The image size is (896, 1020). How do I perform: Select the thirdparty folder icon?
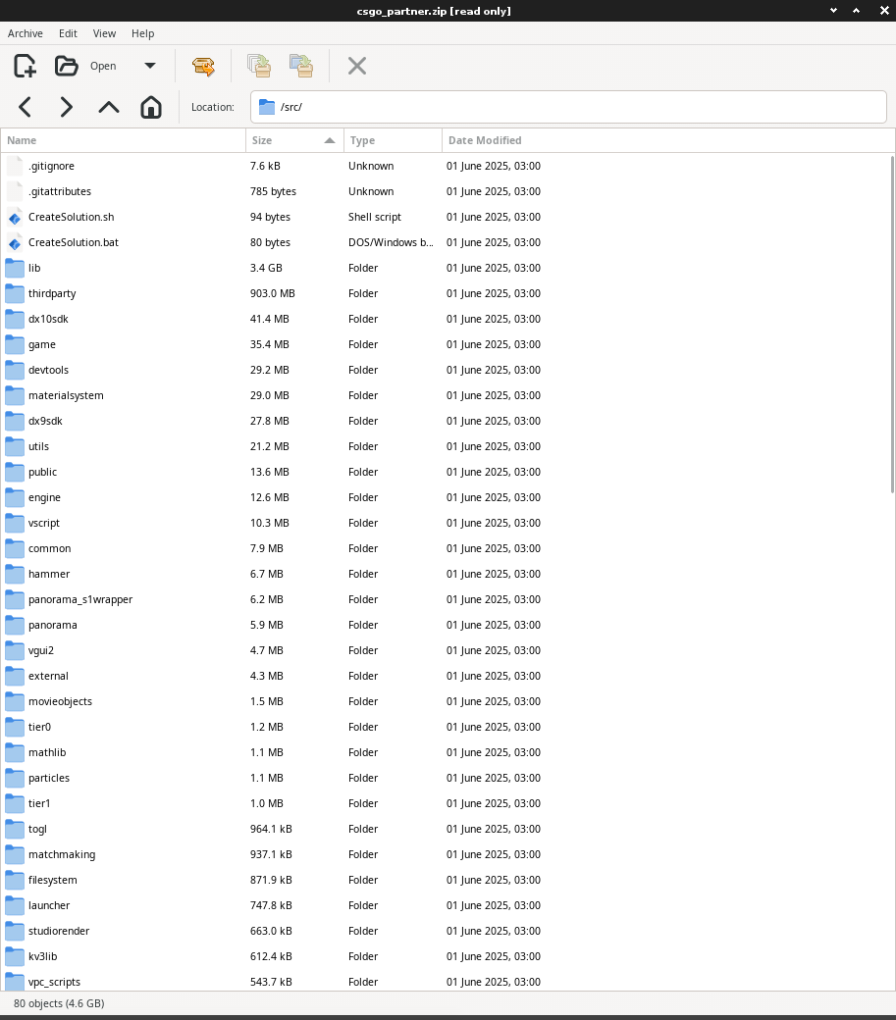(x=15, y=293)
